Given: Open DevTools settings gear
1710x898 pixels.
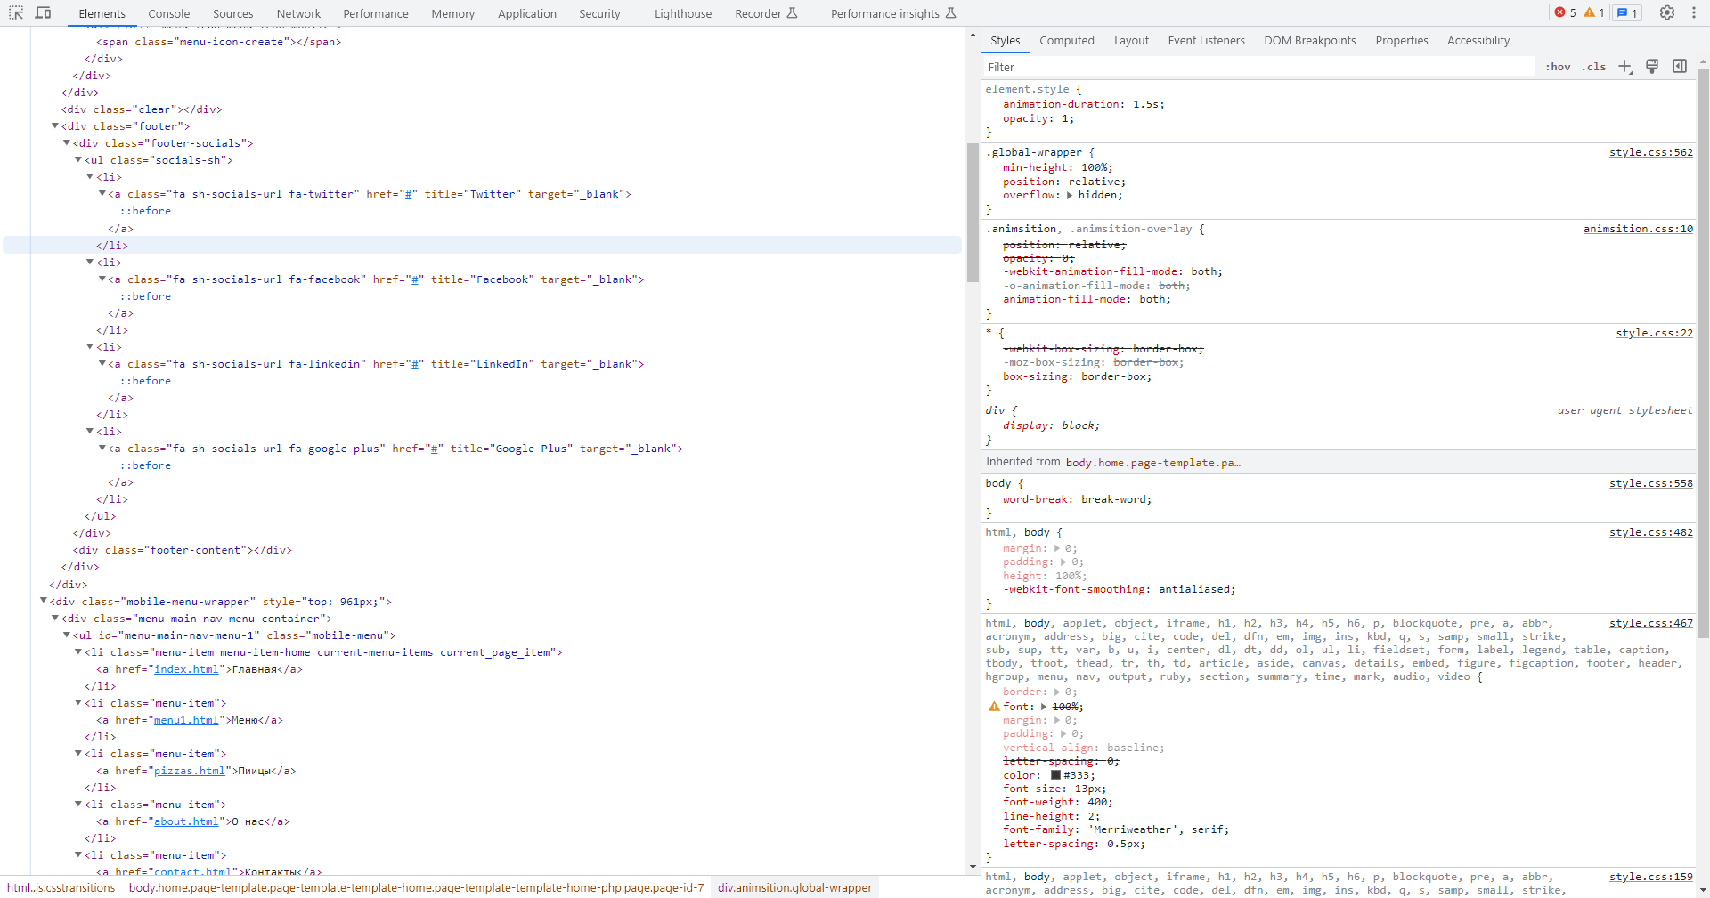Looking at the screenshot, I should pos(1667,13).
